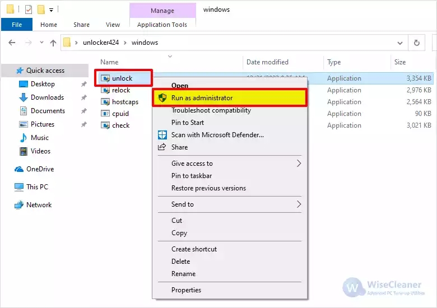The image size is (437, 308).
Task: Choose Scan with Microsoft Defender
Action: (x=230, y=135)
